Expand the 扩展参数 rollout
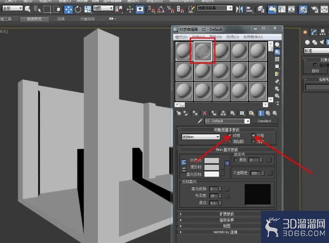This screenshot has width=329, height=243. coord(227,214)
